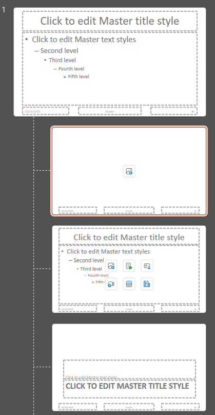215x415 pixels.
Task: Select the picture-only layout thumbnail
Action: [x=129, y=171]
